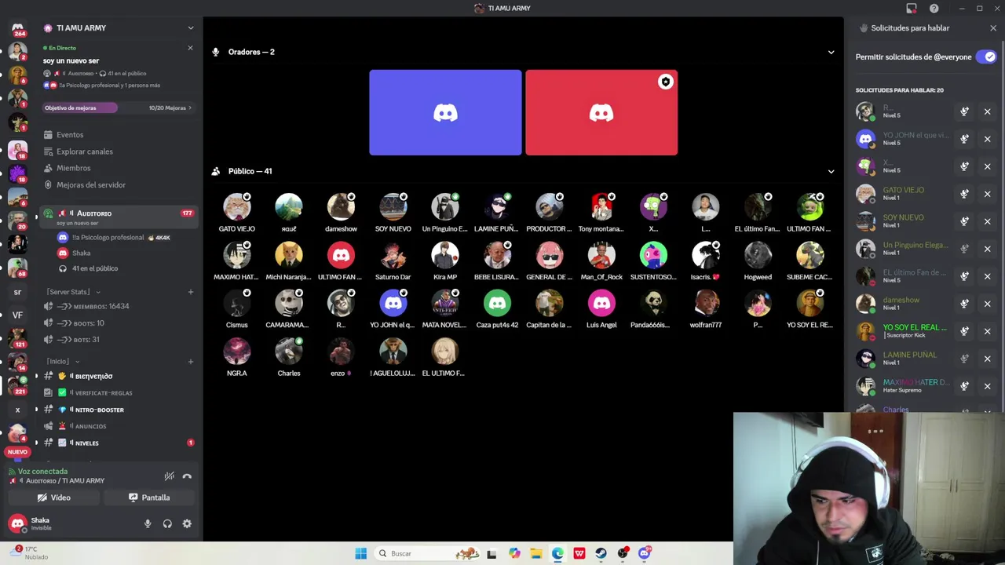Image resolution: width=1005 pixels, height=565 pixels.
Task: Open Discord help question icon
Action: point(934,9)
